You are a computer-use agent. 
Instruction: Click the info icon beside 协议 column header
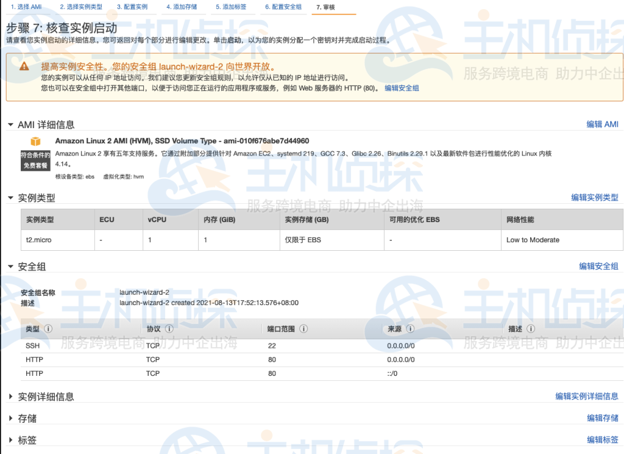[169, 328]
